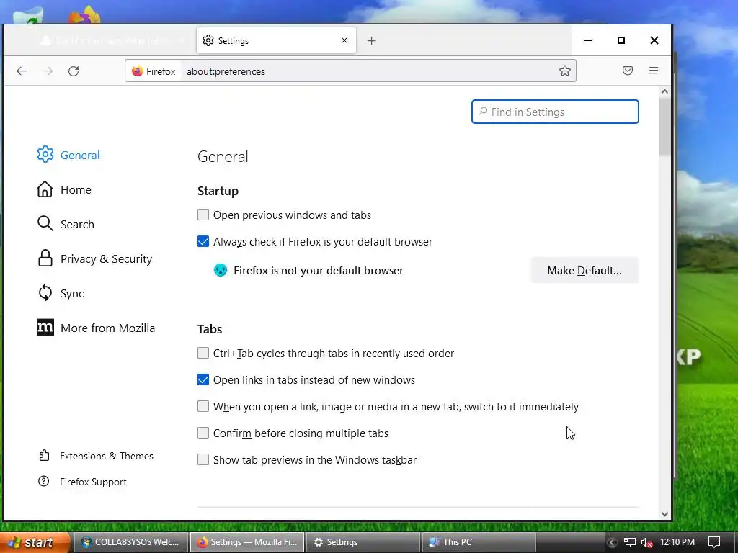Enable Confirm before closing multiple tabs
738x553 pixels.
pyautogui.click(x=203, y=433)
